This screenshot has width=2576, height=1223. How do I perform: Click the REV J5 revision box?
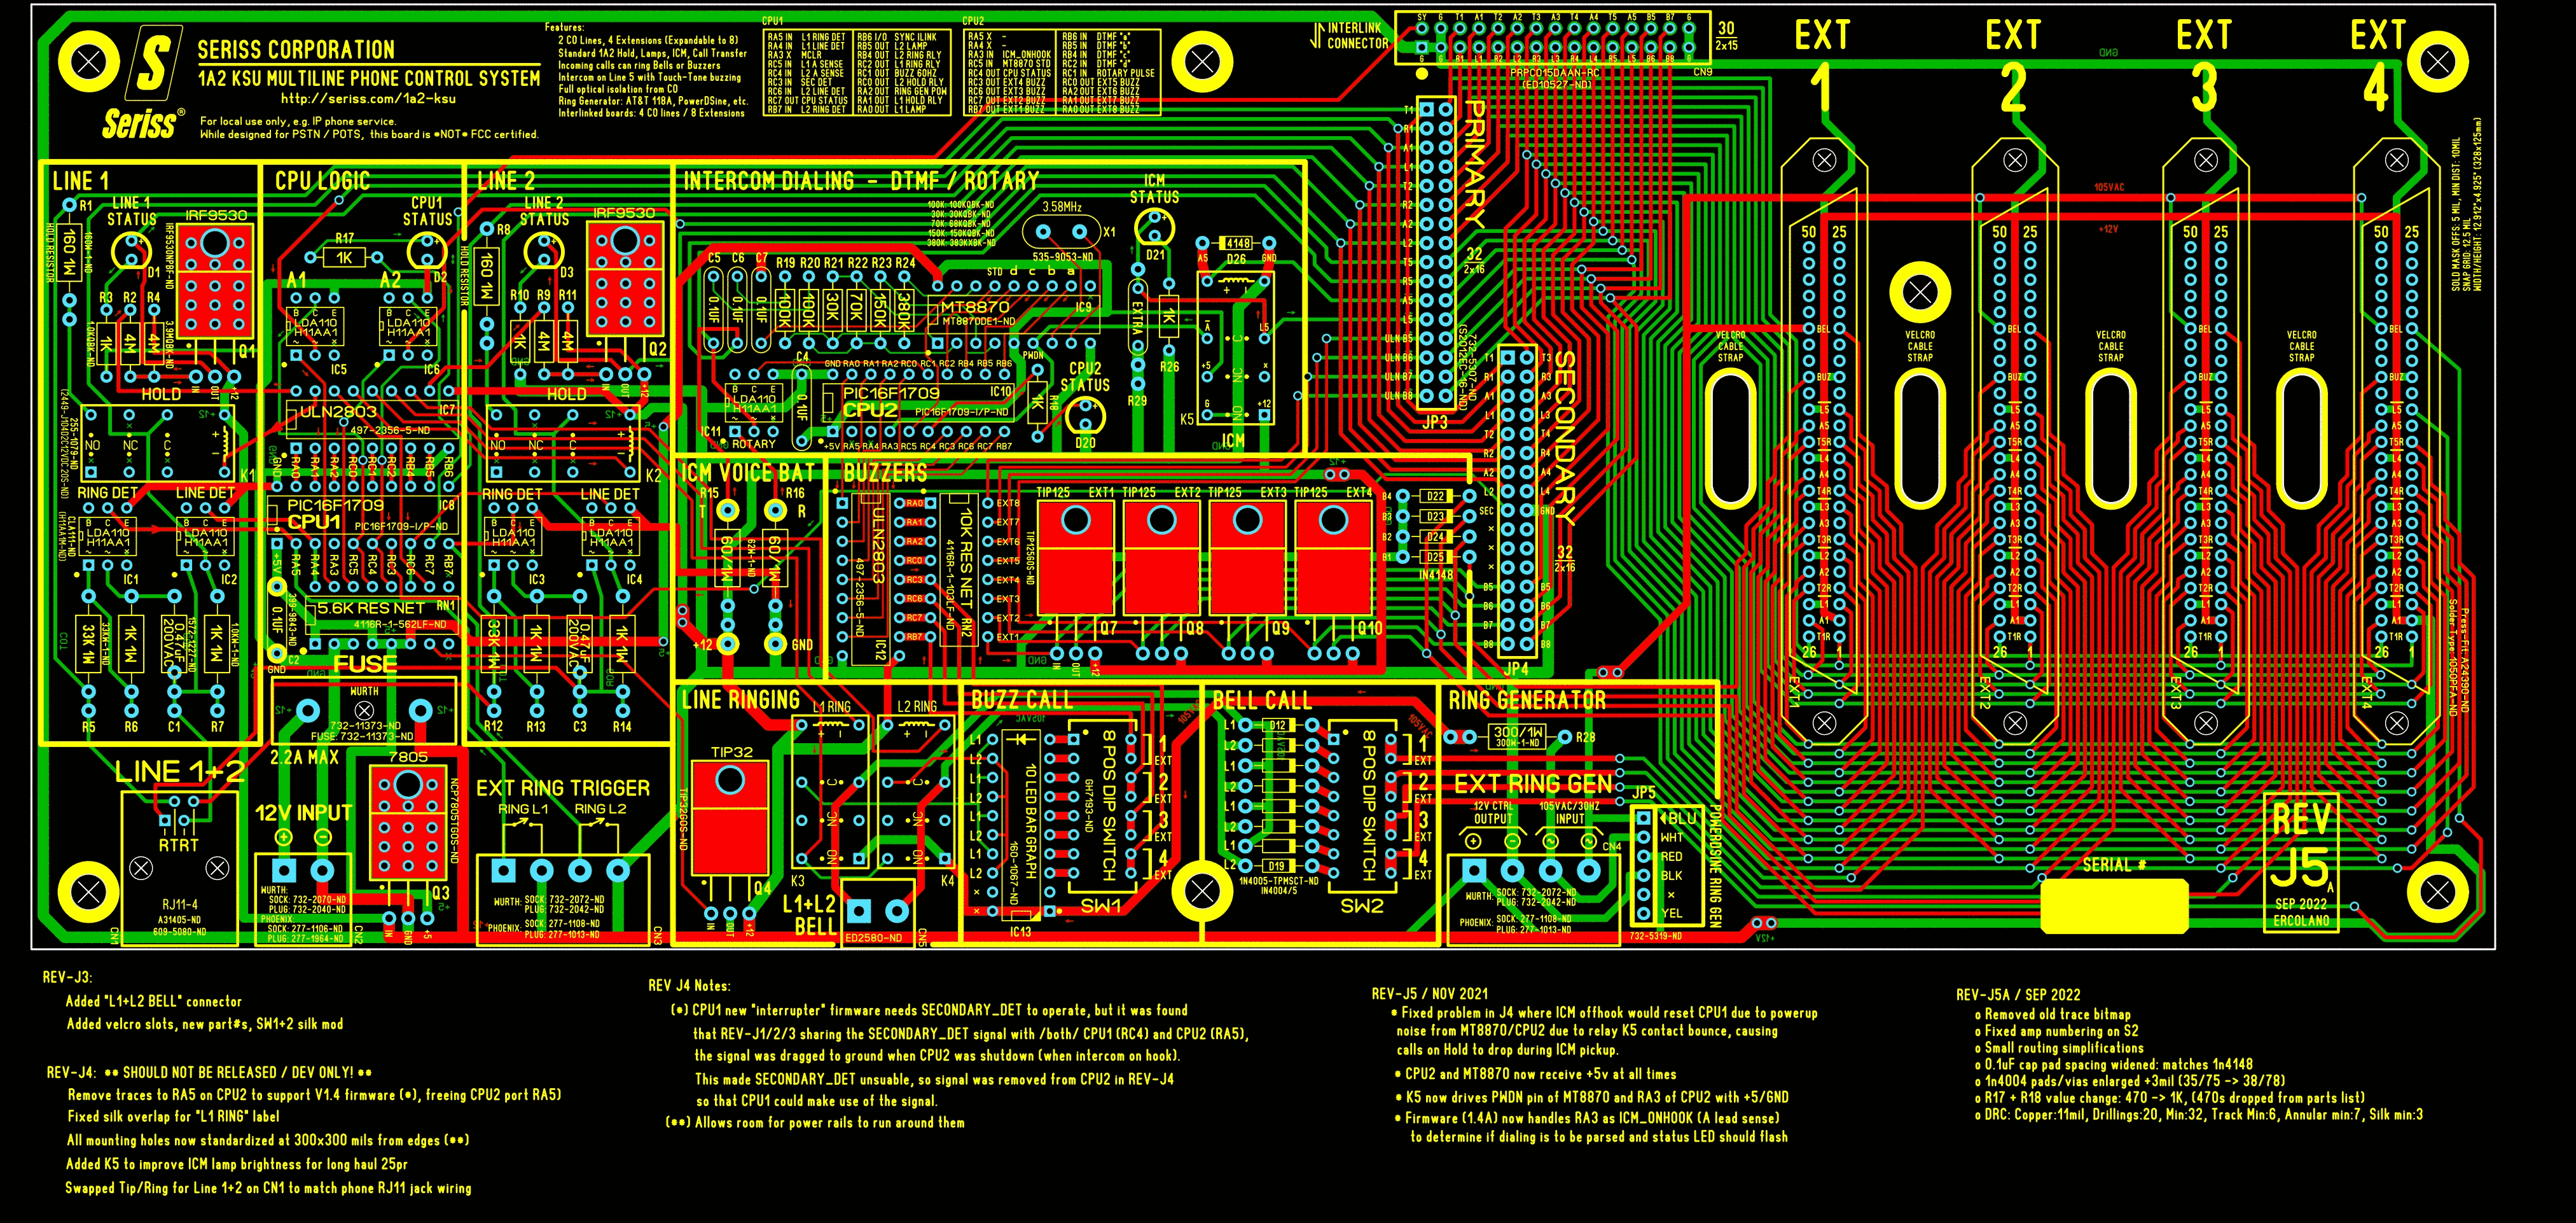point(2301,863)
